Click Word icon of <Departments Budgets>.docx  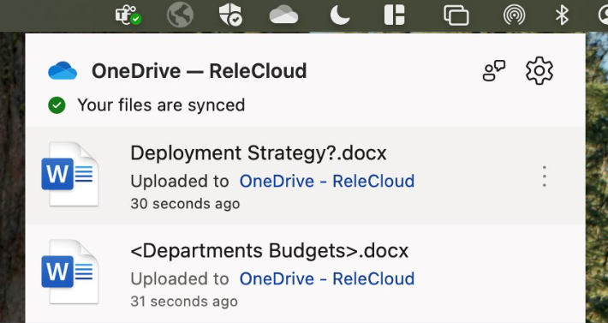point(70,272)
